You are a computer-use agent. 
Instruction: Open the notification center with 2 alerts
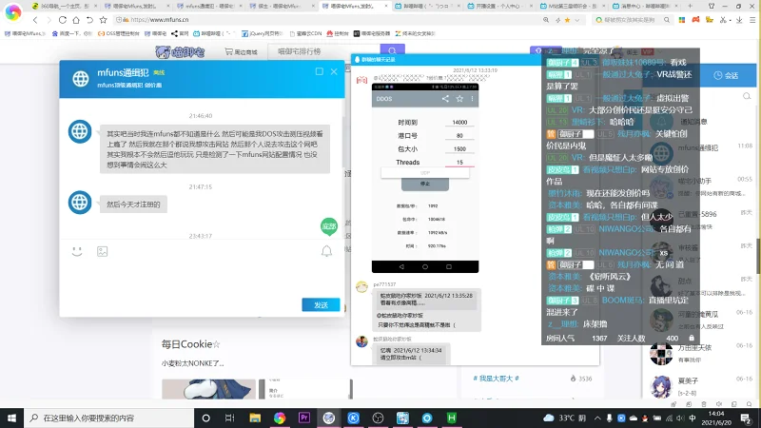746,418
